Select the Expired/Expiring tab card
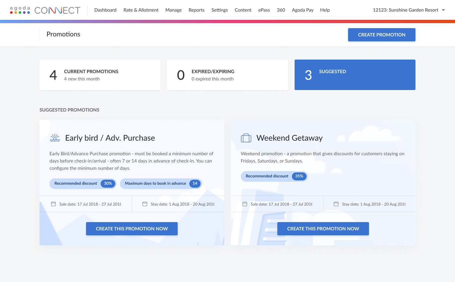This screenshot has width=455, height=282. tap(227, 75)
